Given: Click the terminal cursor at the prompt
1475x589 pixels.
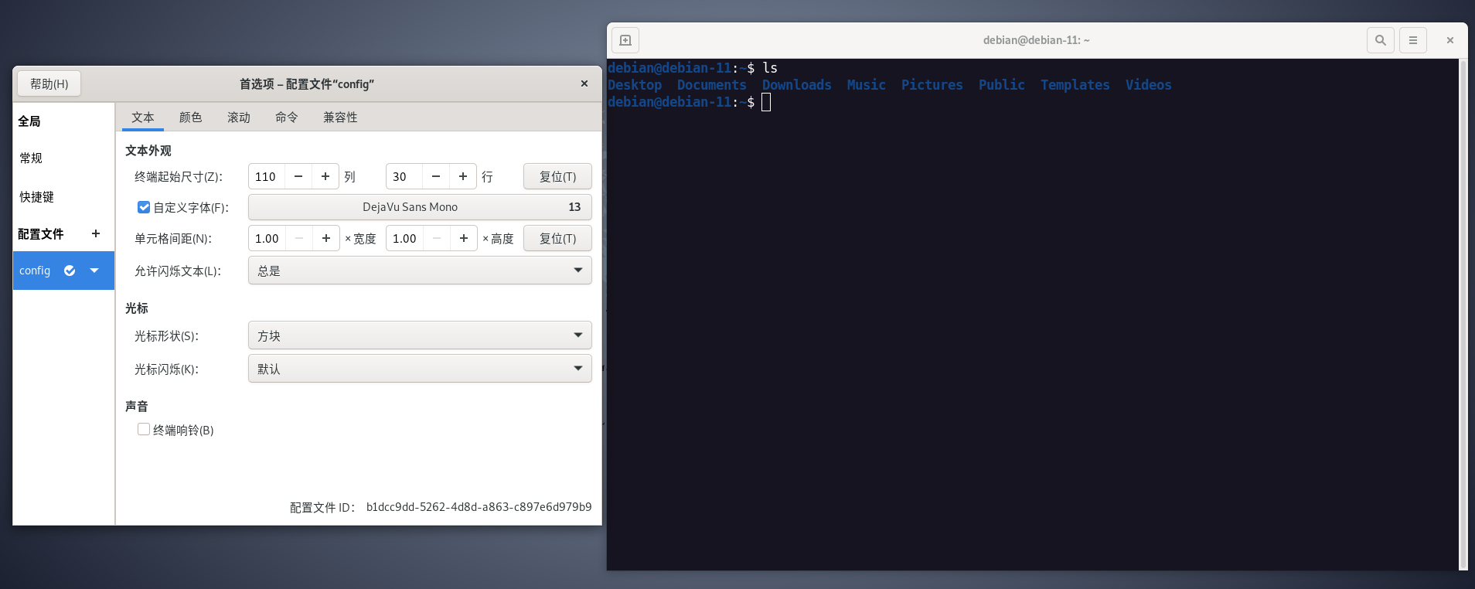Looking at the screenshot, I should tap(766, 102).
